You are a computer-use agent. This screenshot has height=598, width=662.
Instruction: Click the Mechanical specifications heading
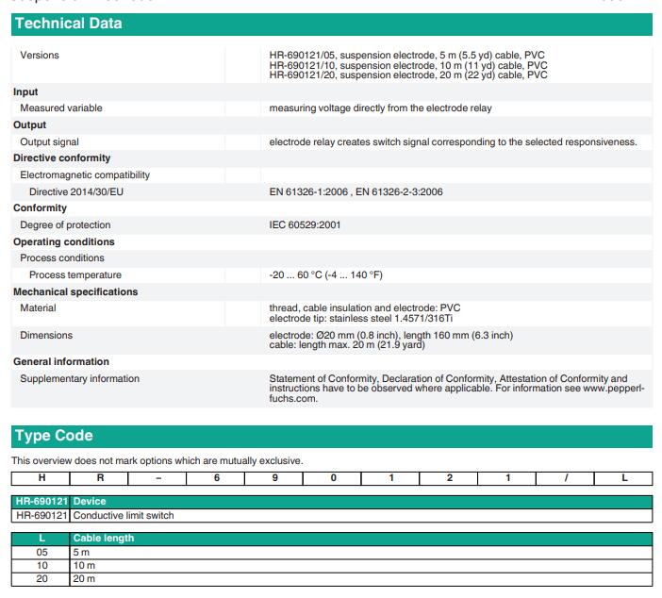pyautogui.click(x=75, y=292)
